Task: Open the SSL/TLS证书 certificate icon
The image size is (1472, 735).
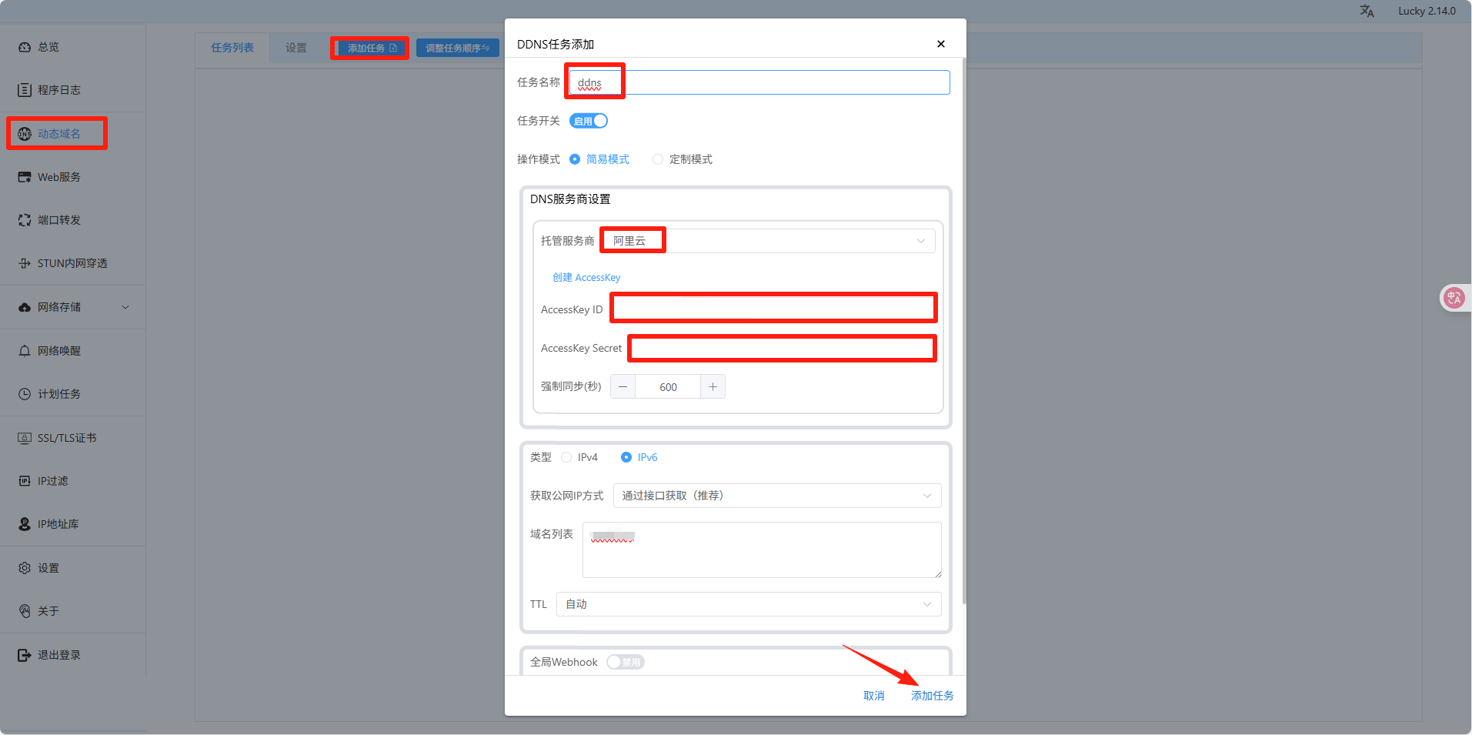Action: click(25, 438)
